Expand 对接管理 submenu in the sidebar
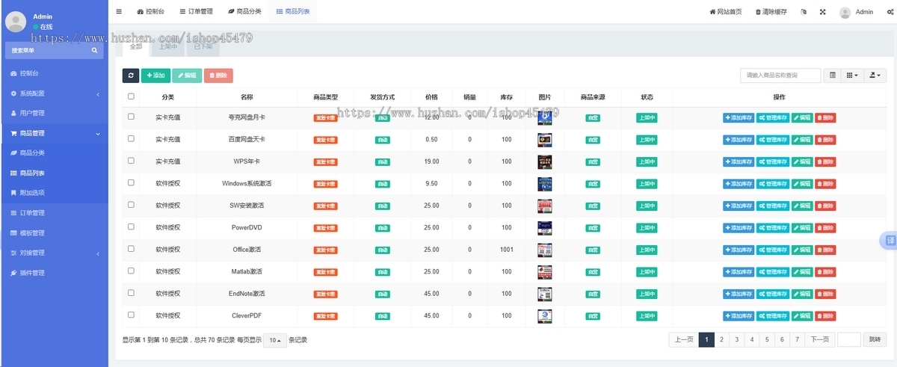This screenshot has width=897, height=367. click(54, 253)
